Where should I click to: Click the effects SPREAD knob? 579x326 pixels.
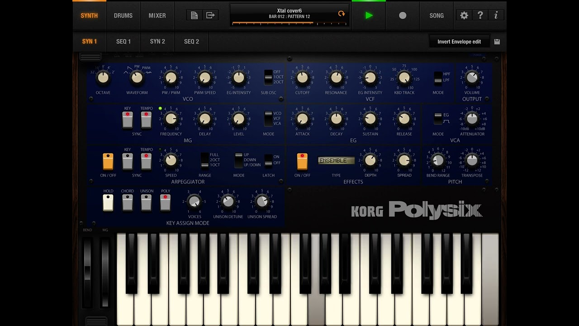[404, 160]
